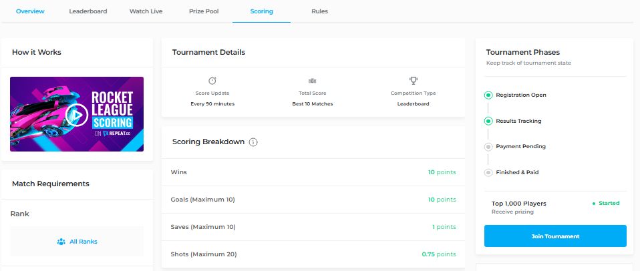Click the Registration Open phase marker
Viewport: 640px width, 271px height.
pos(488,95)
